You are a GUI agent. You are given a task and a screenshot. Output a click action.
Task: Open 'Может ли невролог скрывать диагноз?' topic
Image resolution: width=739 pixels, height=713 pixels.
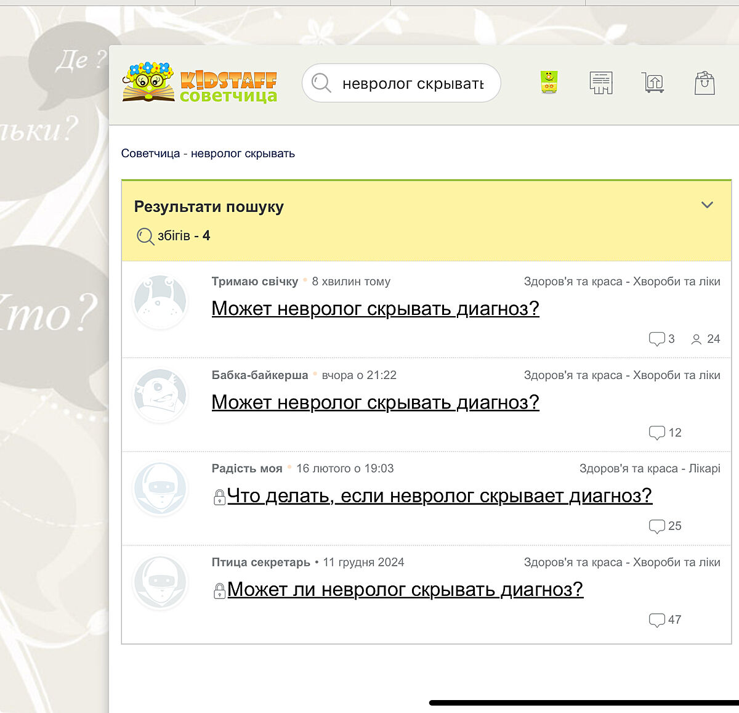[x=405, y=589]
